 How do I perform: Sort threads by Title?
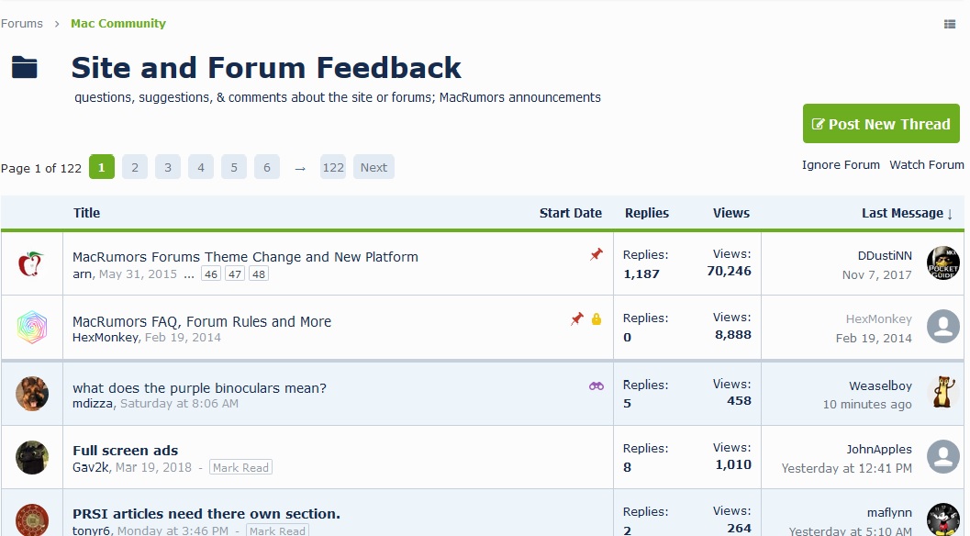tap(86, 213)
